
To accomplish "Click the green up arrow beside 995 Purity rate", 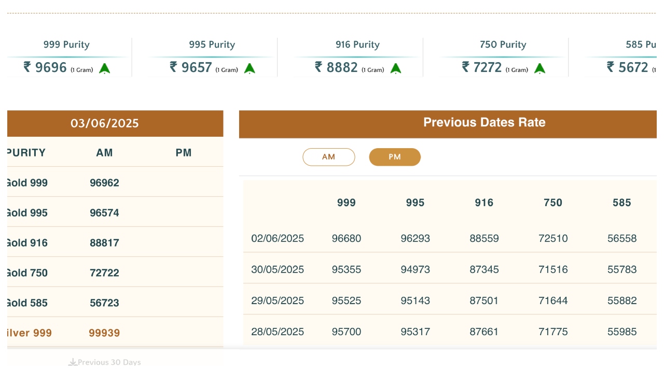I will pos(250,68).
